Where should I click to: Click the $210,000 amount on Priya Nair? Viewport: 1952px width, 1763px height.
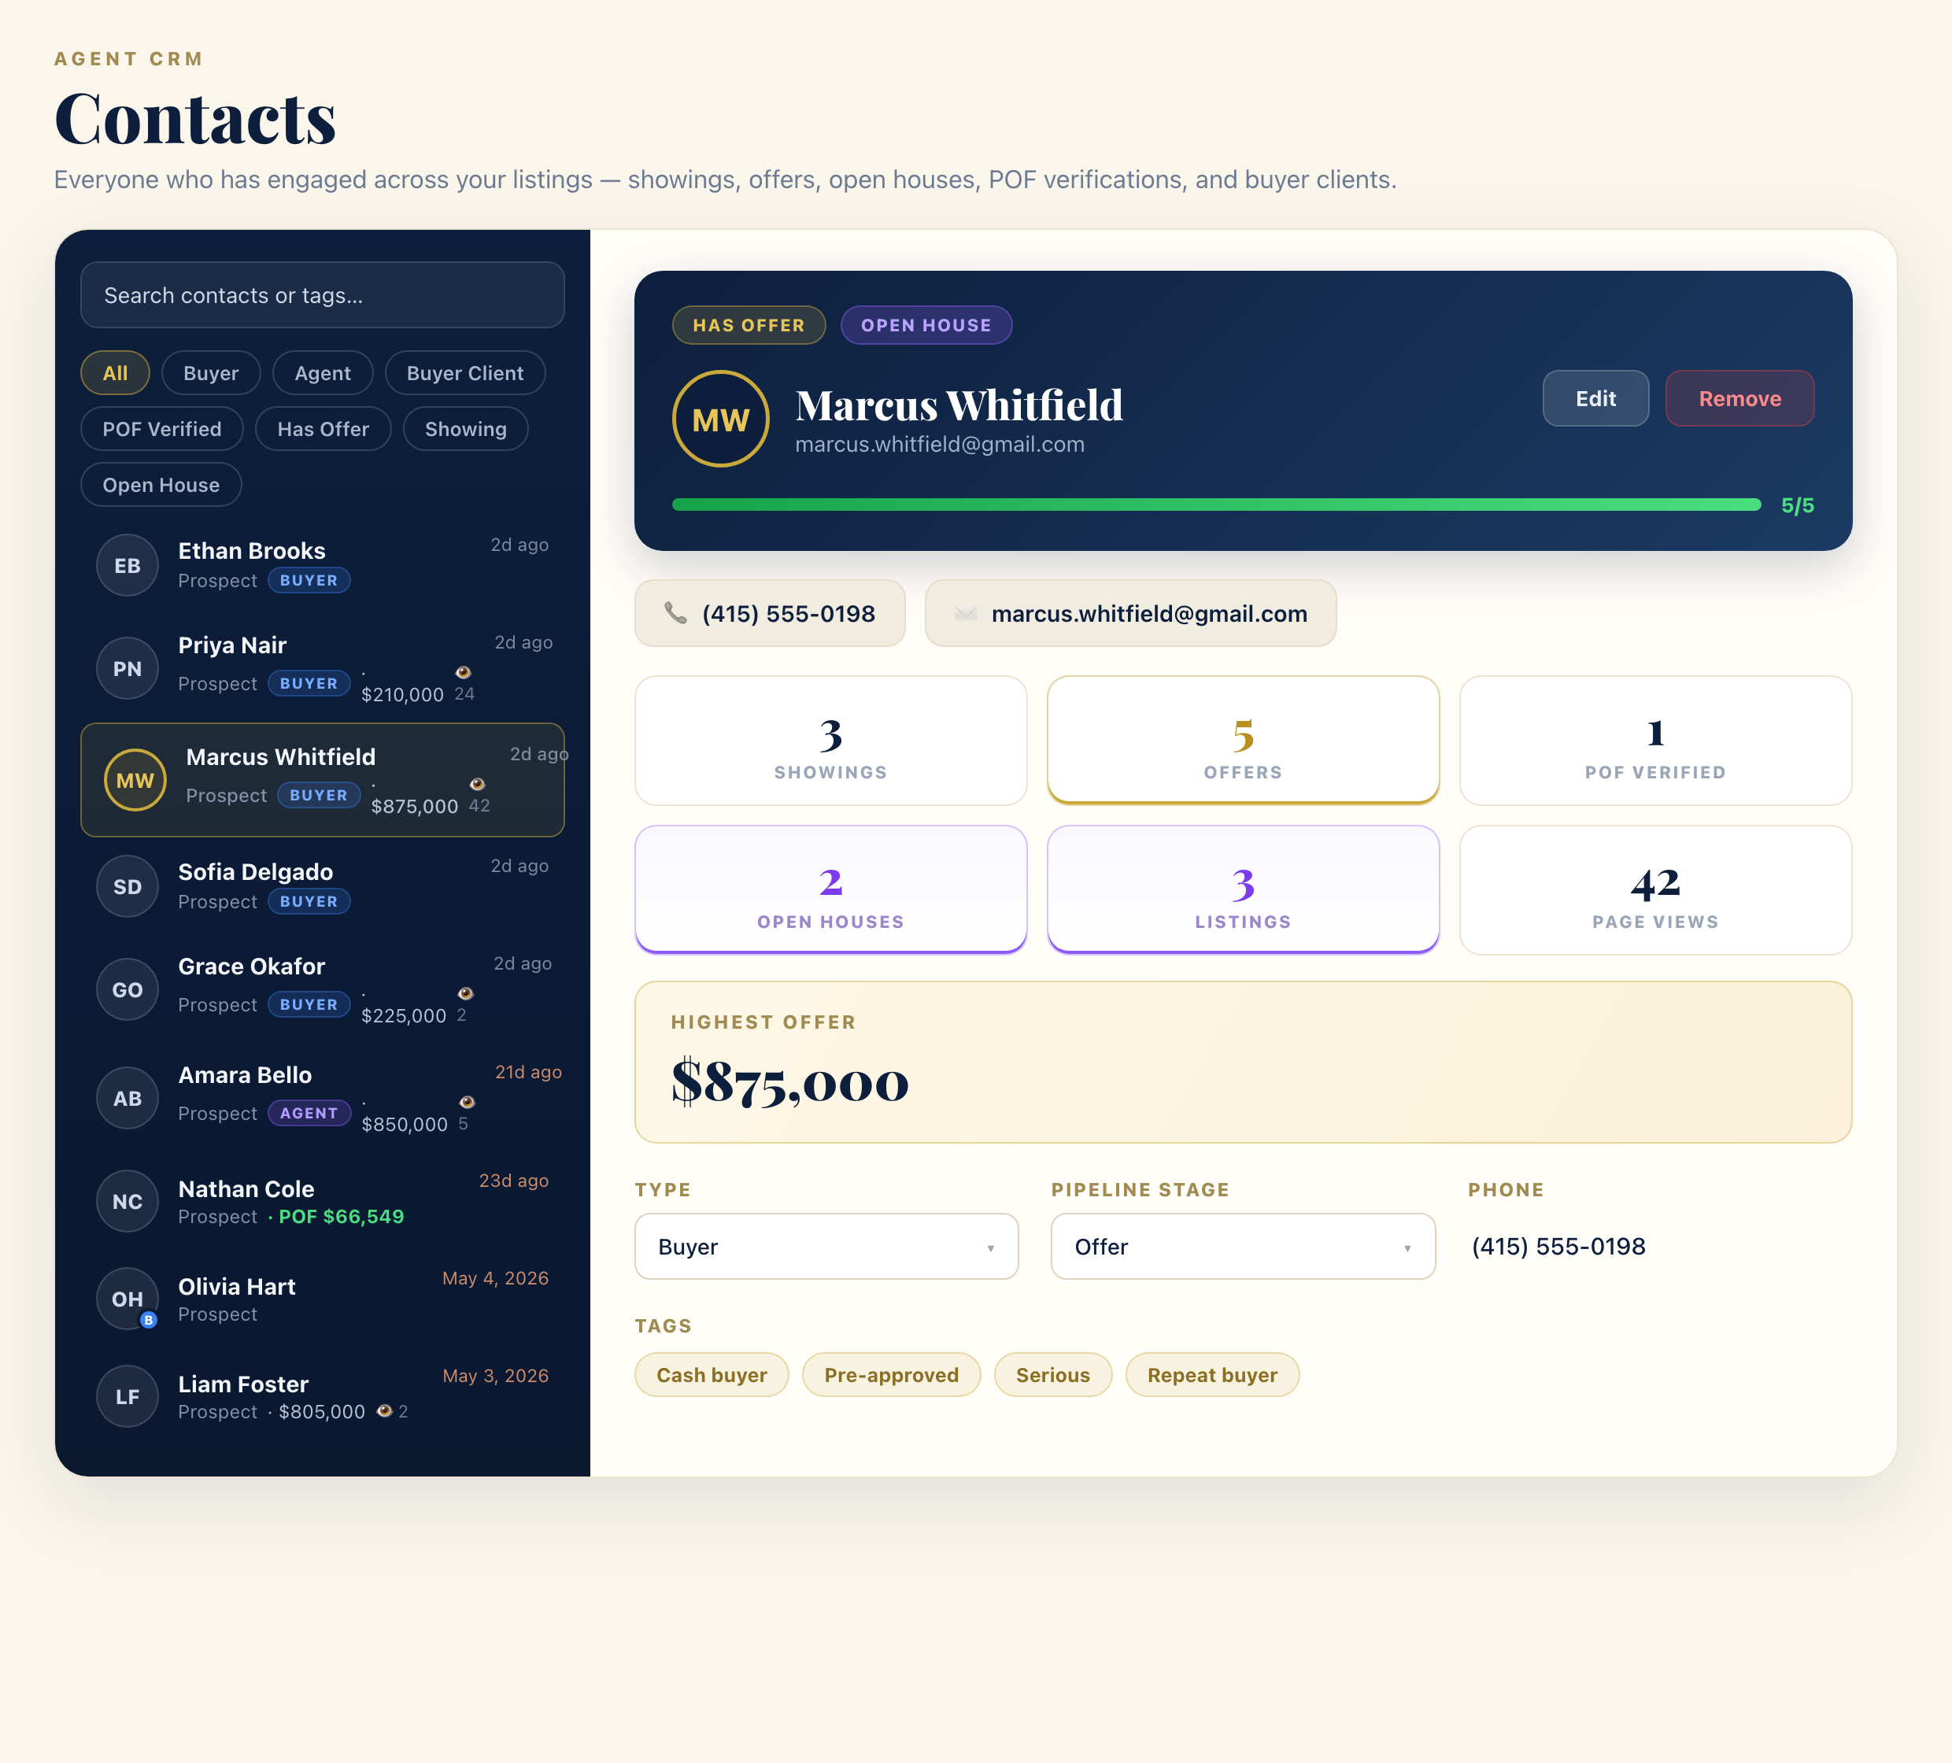pyautogui.click(x=402, y=694)
